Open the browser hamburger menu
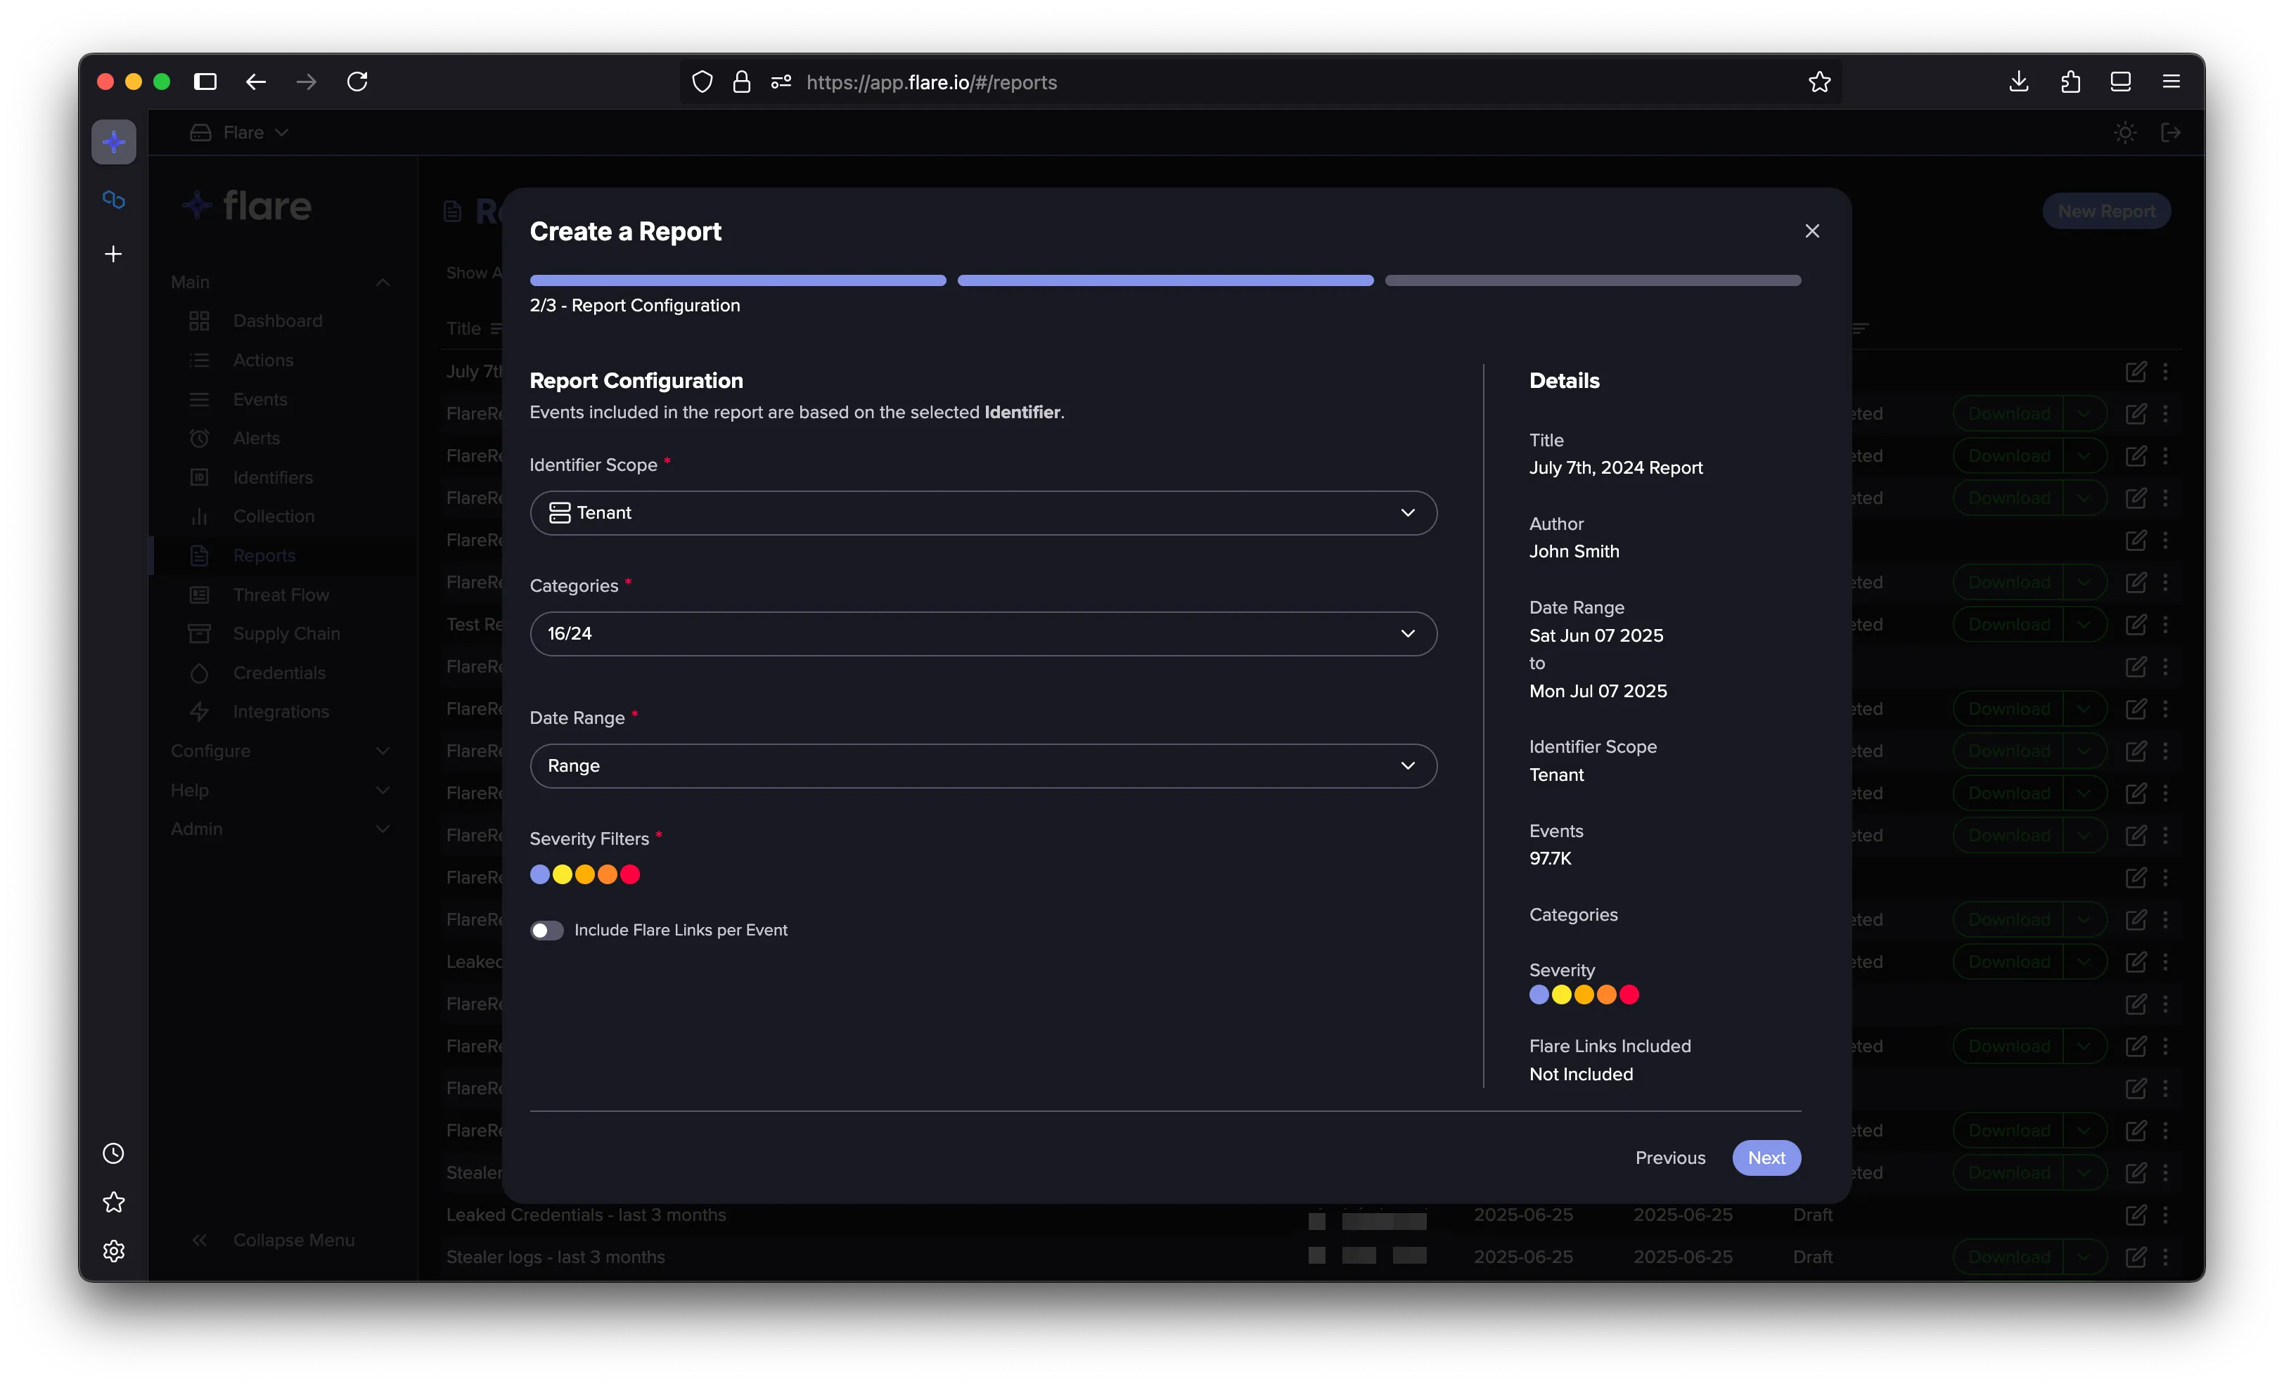Viewport: 2284px width, 1386px height. pos(2170,82)
